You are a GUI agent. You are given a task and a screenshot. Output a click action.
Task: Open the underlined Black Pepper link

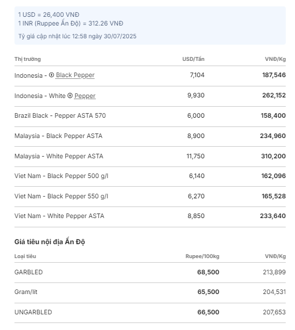75,75
